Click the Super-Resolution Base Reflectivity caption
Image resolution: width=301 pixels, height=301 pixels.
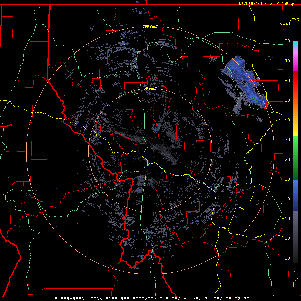[152, 299]
